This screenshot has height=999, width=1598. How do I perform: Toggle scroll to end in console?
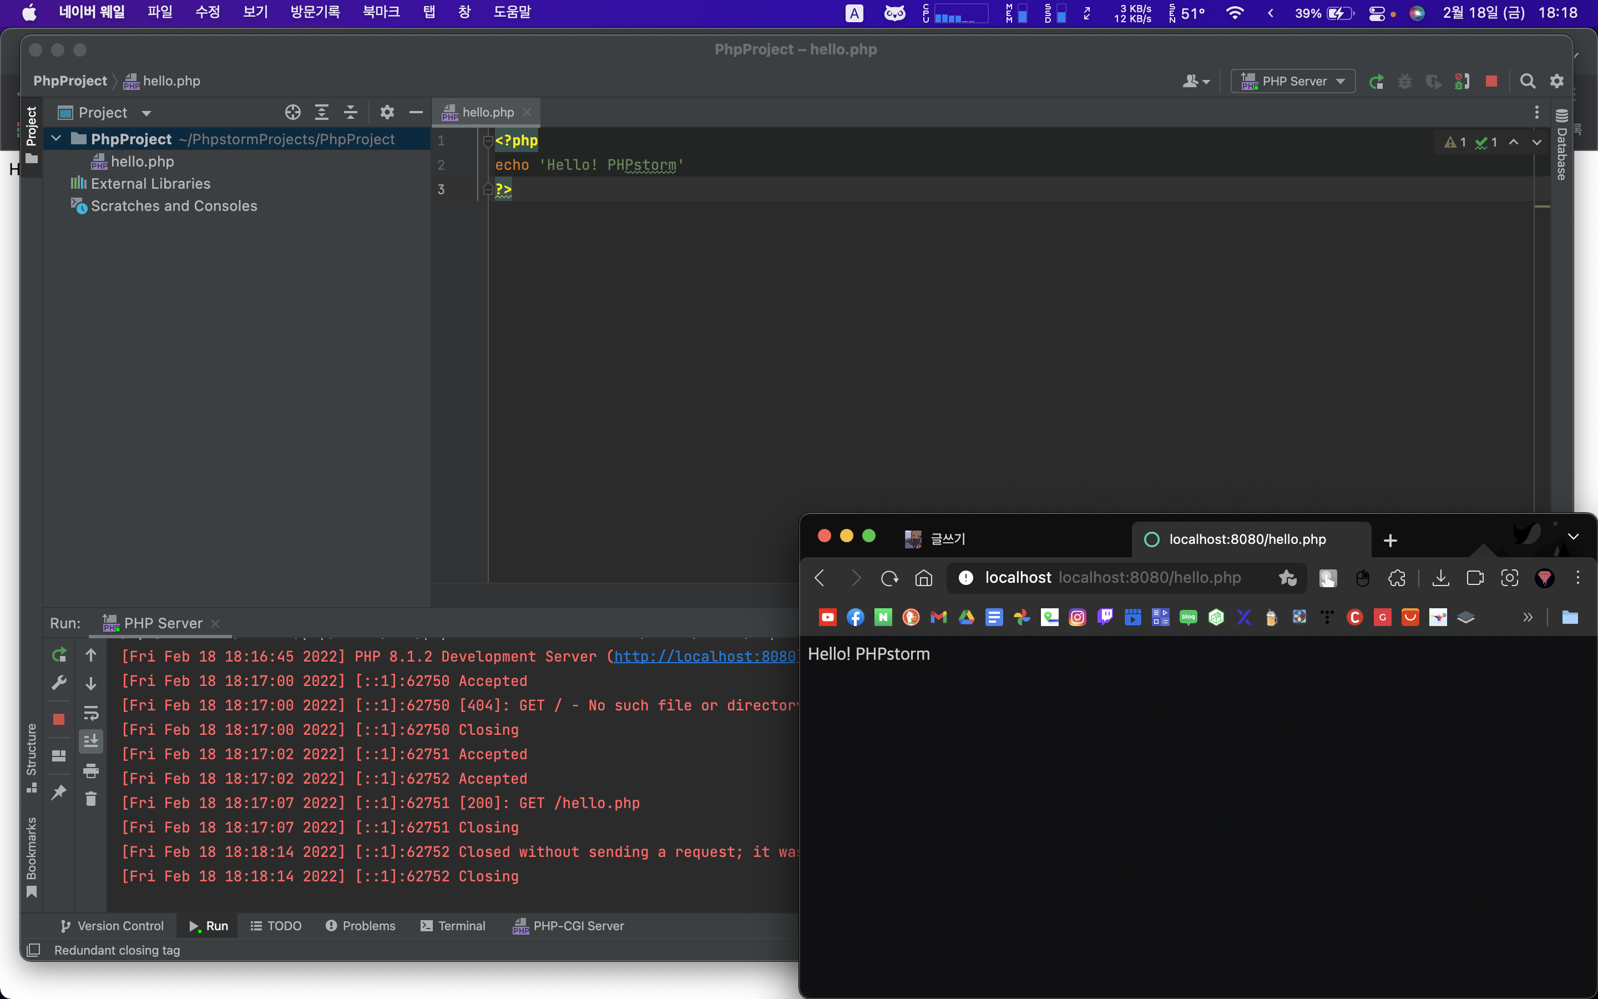click(x=91, y=741)
